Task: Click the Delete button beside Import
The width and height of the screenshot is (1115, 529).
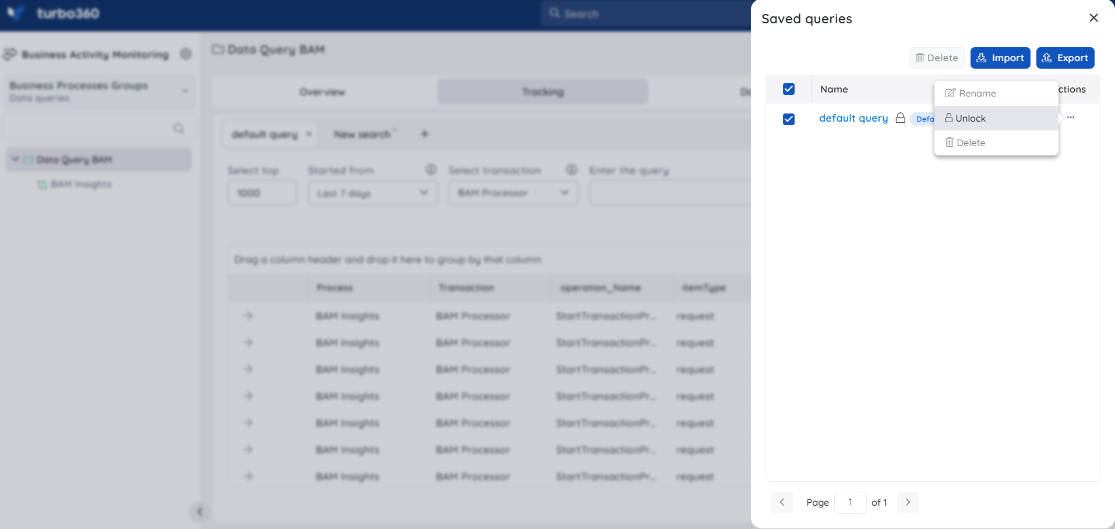Action: 937,58
